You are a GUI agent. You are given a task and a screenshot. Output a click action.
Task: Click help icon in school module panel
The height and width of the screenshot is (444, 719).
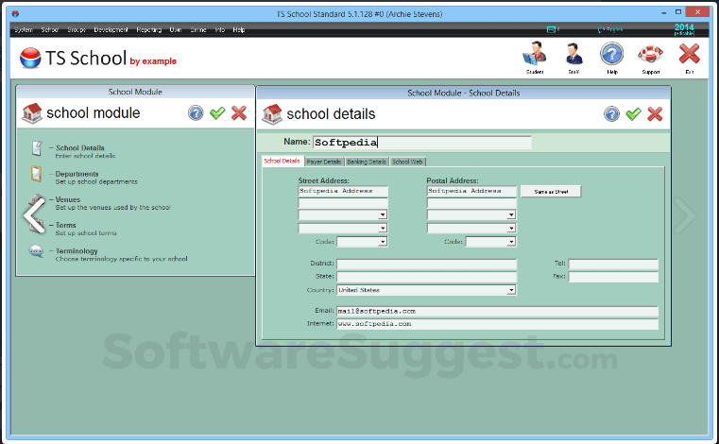coord(196,112)
